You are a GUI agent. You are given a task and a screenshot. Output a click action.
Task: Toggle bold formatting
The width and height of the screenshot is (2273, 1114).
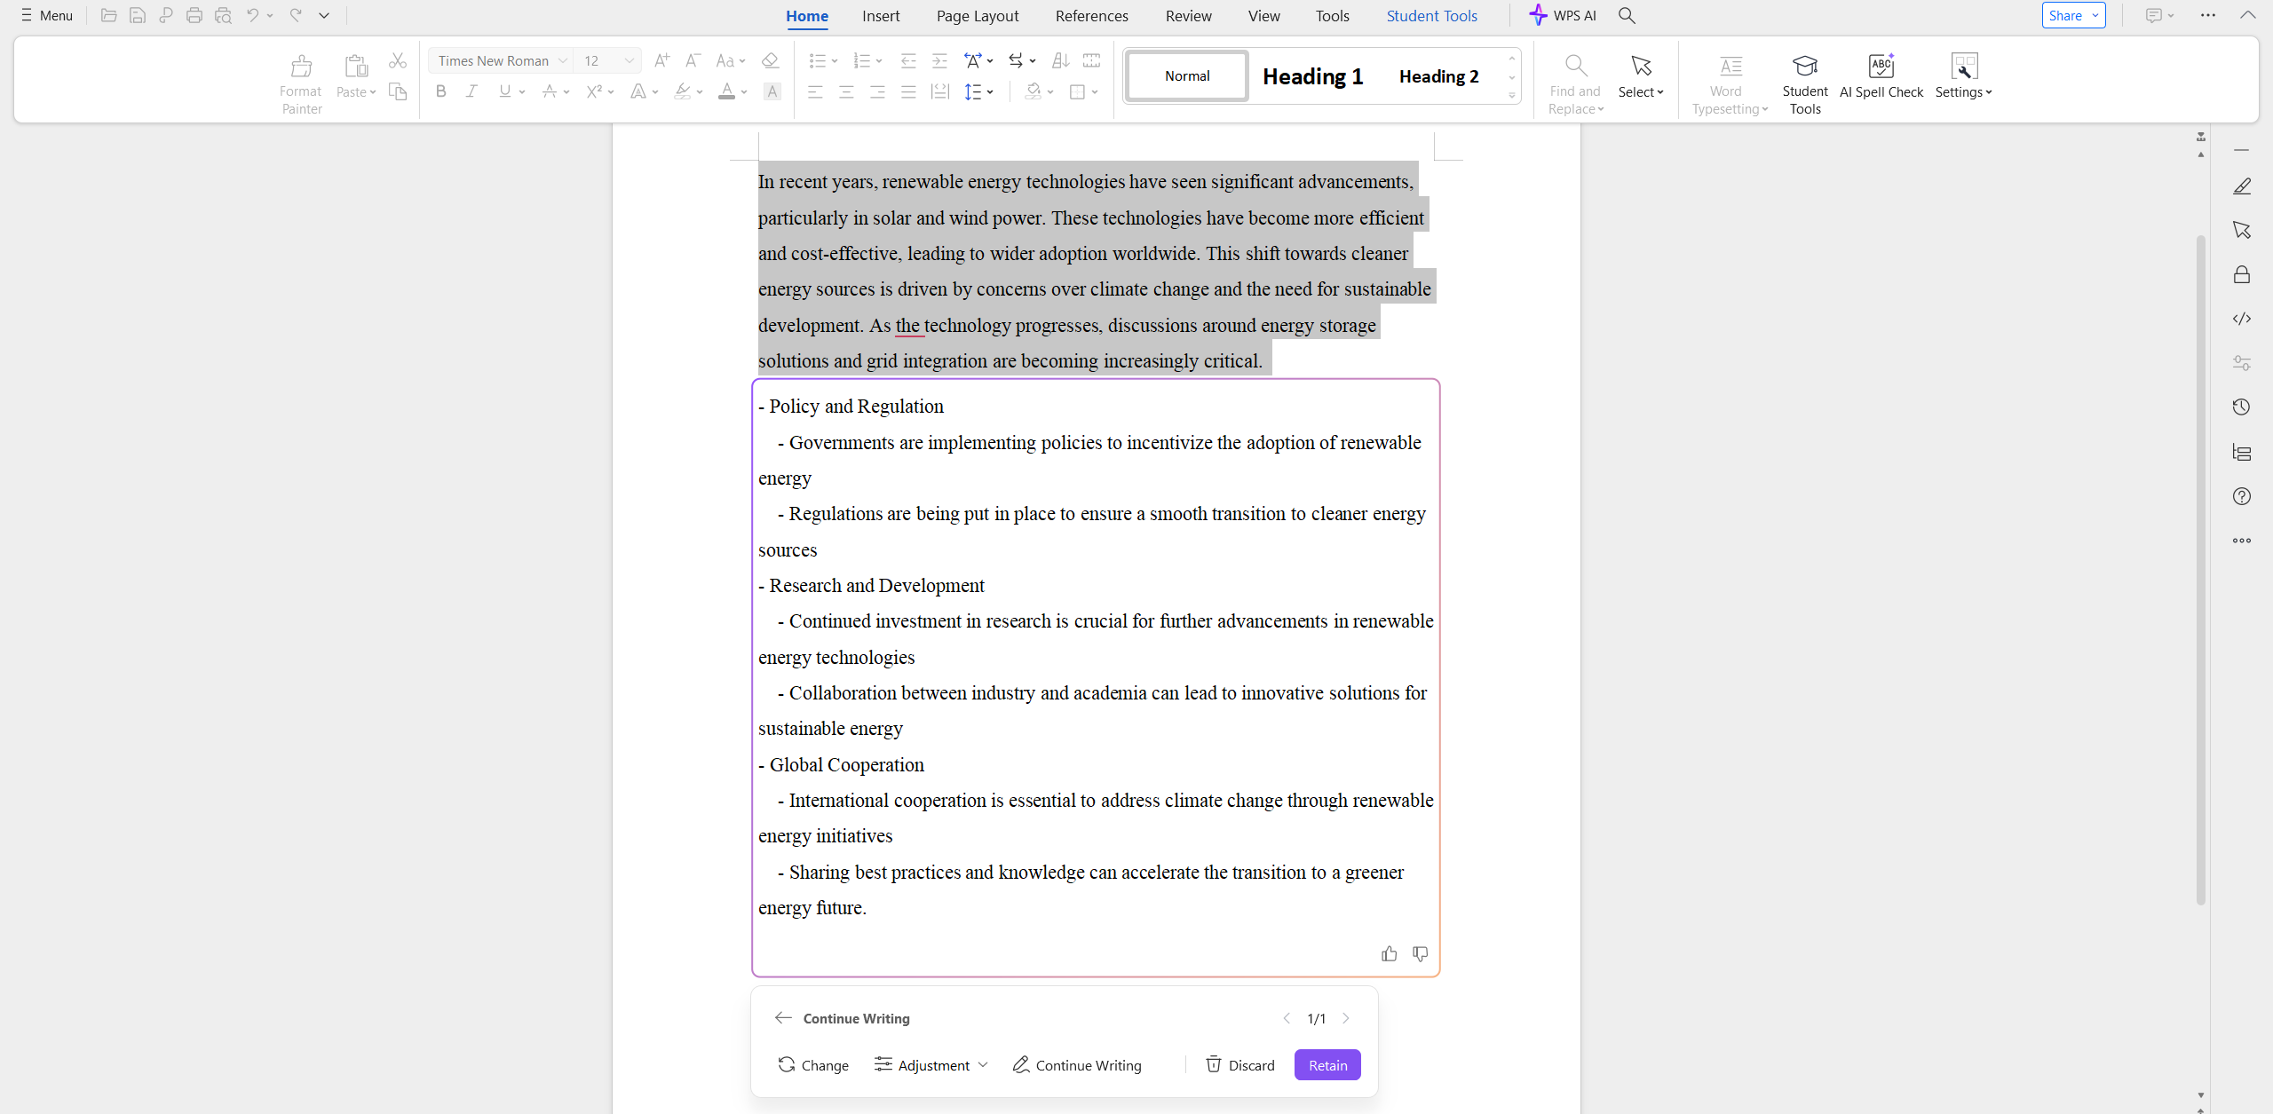[x=441, y=91]
